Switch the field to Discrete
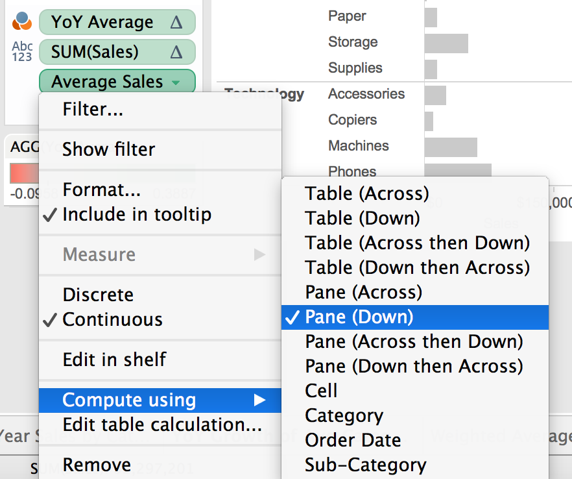 (x=98, y=295)
